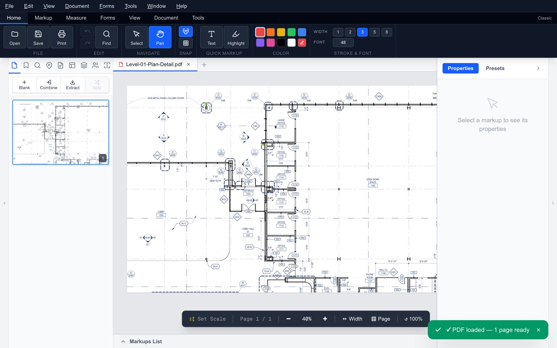Screen dimensions: 557x348
Task: Open the users collaboration panel
Action: tap(95, 65)
